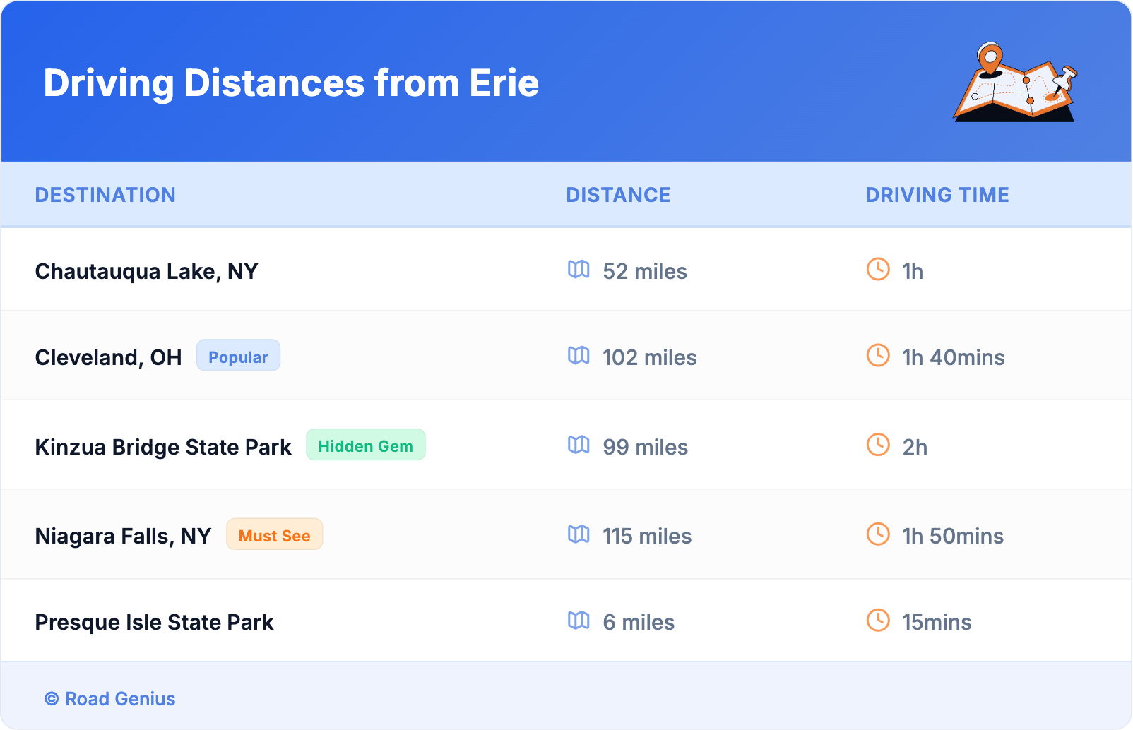This screenshot has height=730, width=1133.
Task: Select the Hidden Gem tag
Action: pos(365,445)
